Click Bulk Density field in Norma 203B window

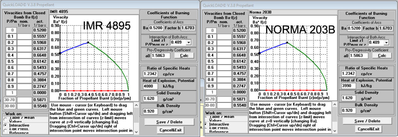tap(348, 110)
